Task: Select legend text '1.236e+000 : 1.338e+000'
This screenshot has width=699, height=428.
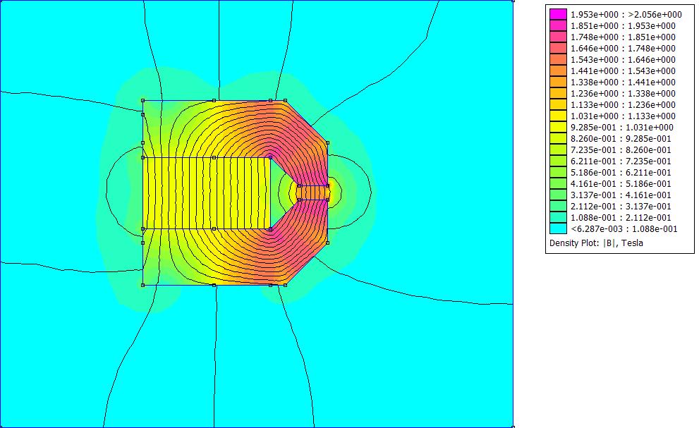Action: [x=624, y=94]
